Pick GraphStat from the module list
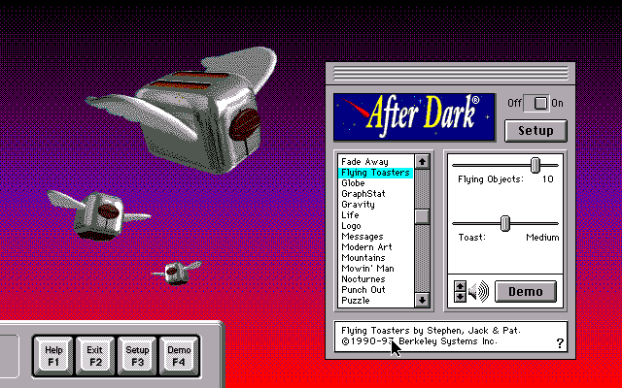Viewport: 622px width, 388px height. pos(375,194)
